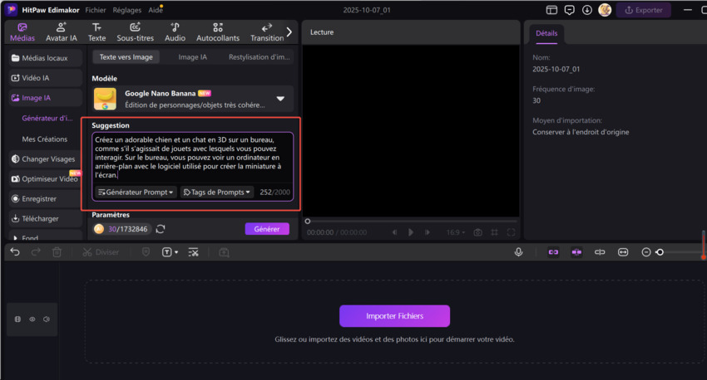Click the layout switch icon in title bar
Viewport: 707px width, 380px height.
551,10
